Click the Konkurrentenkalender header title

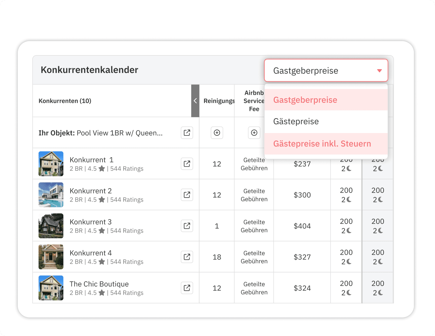[x=89, y=70]
